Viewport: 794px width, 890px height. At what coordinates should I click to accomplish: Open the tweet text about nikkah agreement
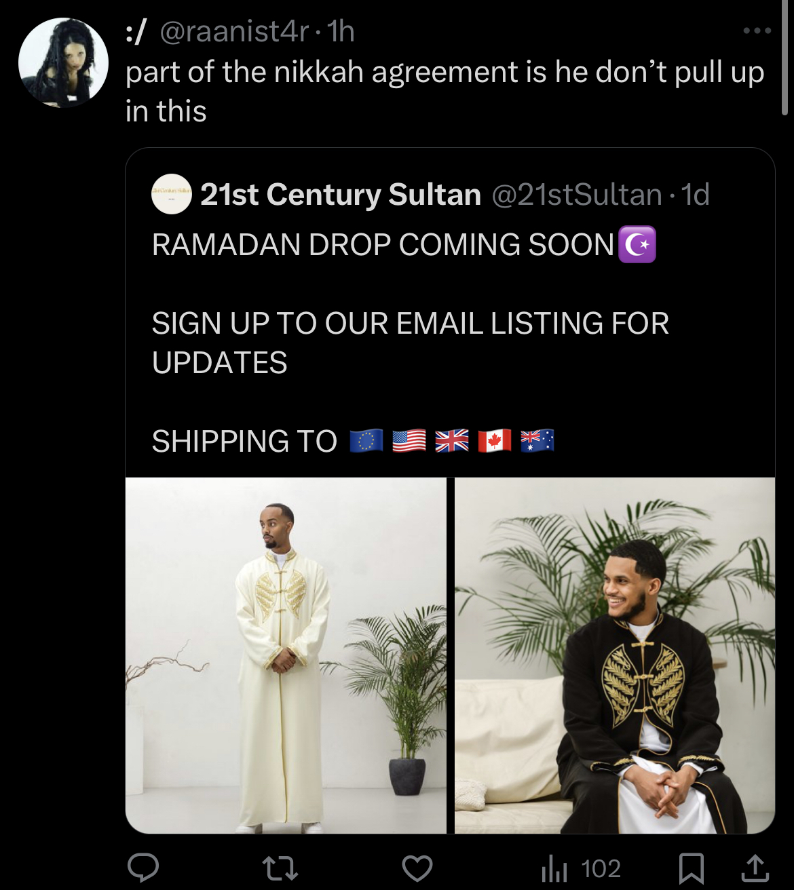[445, 91]
